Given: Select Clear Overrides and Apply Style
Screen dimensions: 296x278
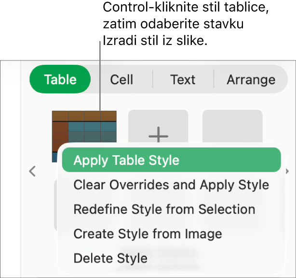Looking at the screenshot, I should [x=171, y=185].
